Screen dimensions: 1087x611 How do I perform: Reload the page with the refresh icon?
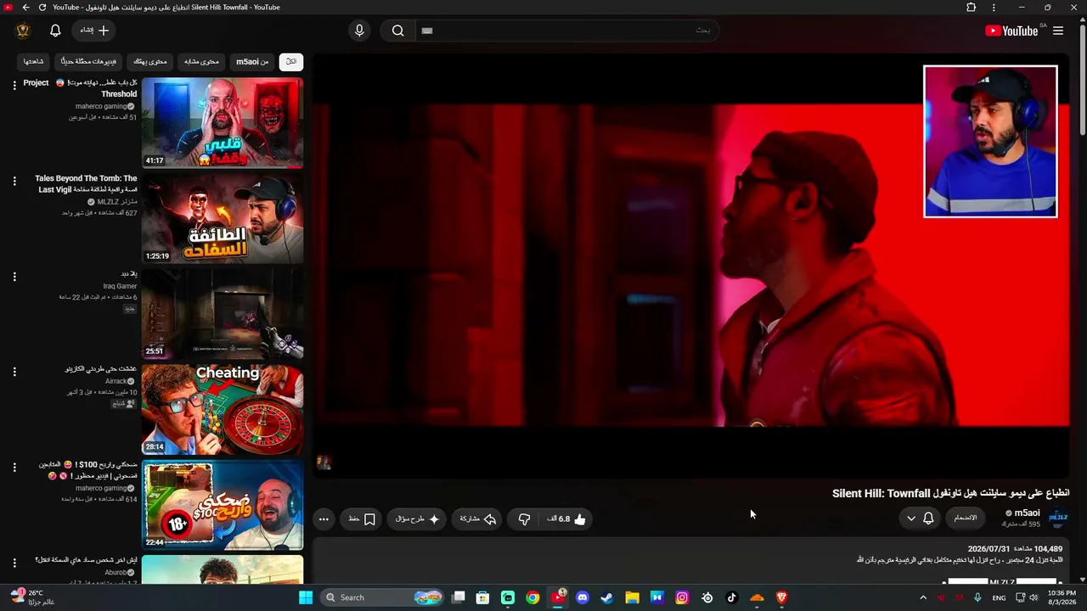point(42,8)
